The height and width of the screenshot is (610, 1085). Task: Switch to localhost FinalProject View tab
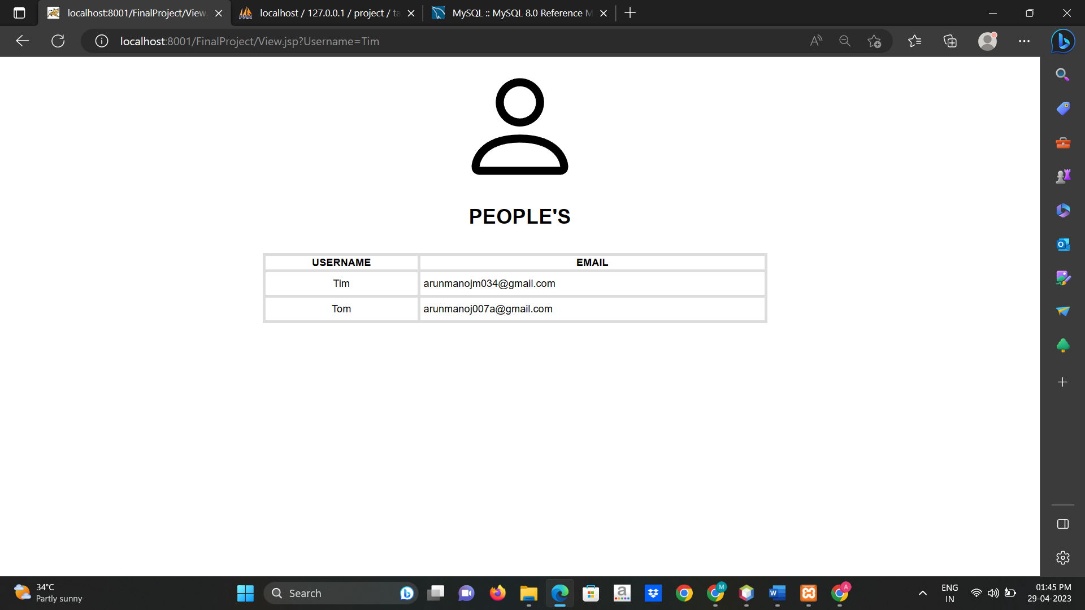click(x=136, y=13)
